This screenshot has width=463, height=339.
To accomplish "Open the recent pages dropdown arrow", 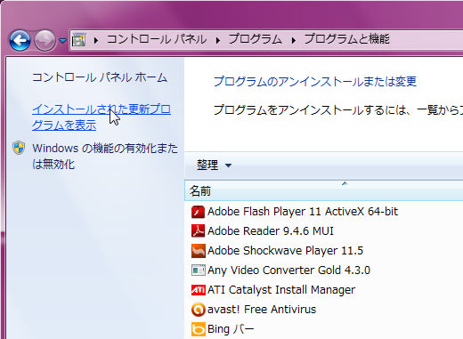I will coord(62,40).
